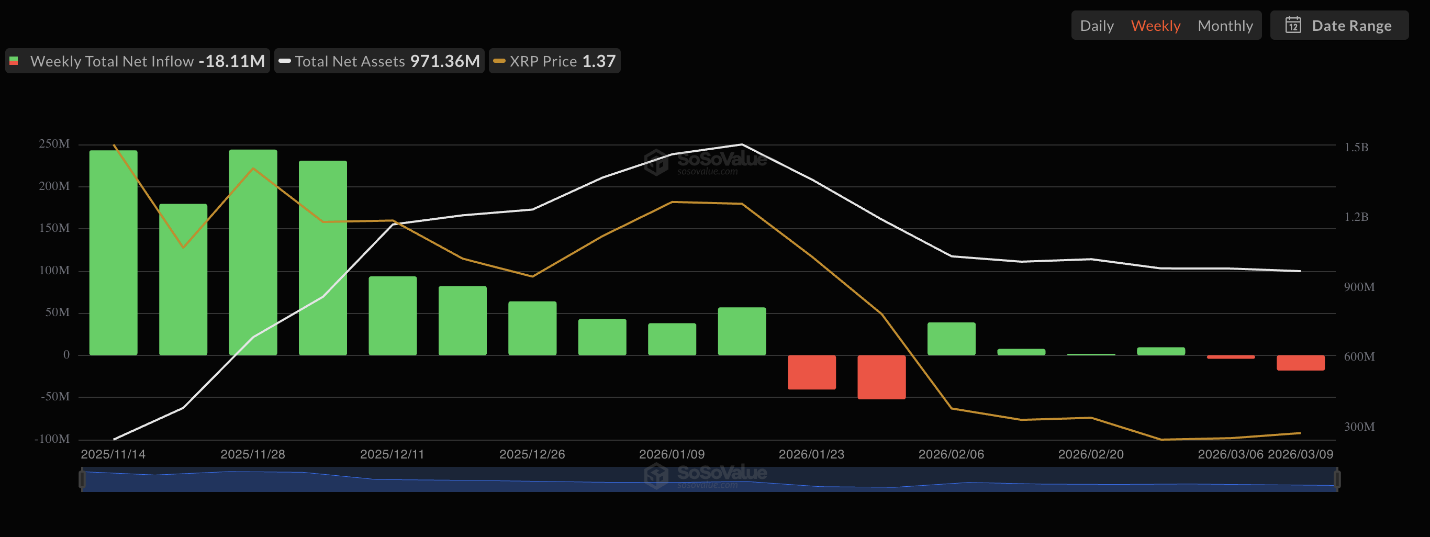The image size is (1430, 537).
Task: Click the orange marker for XRP Price
Action: coord(499,61)
